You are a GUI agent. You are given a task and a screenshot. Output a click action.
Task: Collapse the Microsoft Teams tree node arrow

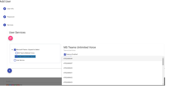coord(12,50)
